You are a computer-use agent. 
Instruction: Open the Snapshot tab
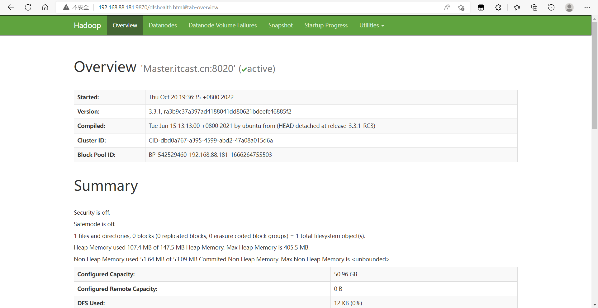click(x=281, y=26)
